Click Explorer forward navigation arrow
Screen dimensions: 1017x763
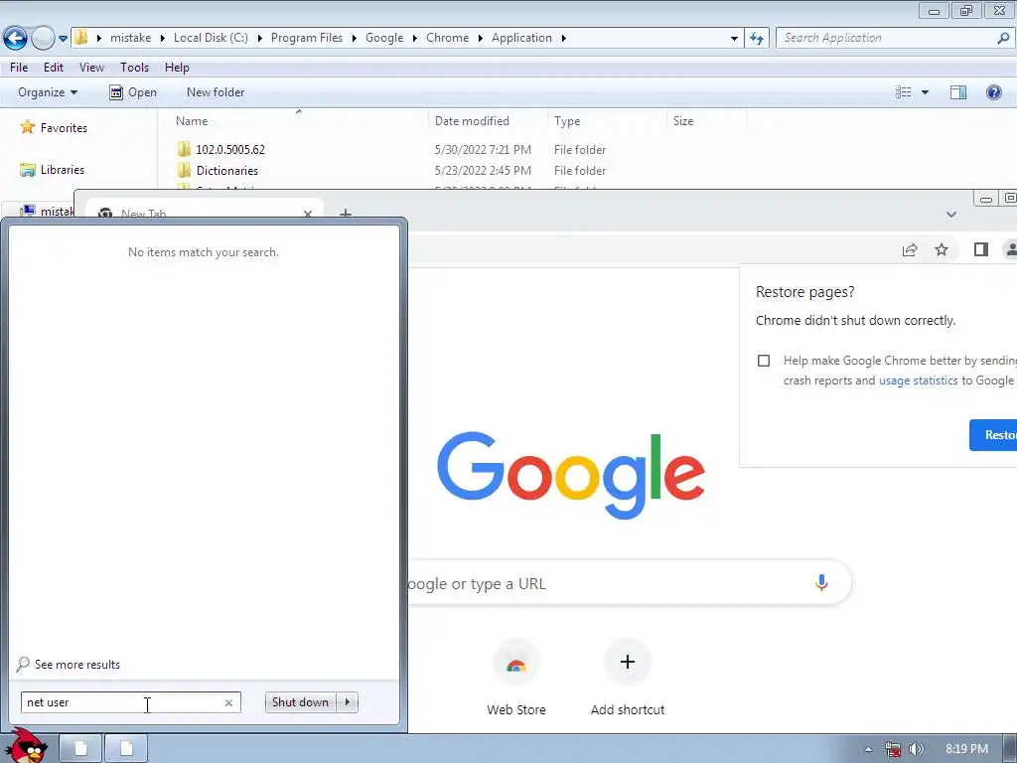pyautogui.click(x=43, y=38)
